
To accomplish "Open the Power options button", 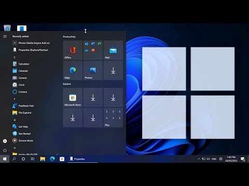I will click(5, 150).
